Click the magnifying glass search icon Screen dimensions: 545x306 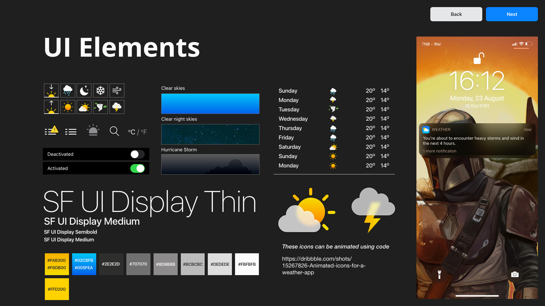tap(114, 131)
